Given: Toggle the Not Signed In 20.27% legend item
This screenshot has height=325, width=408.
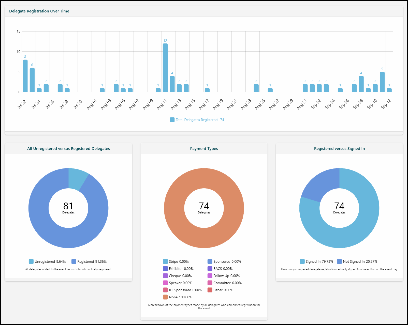Looking at the screenshot, I should pos(357,261).
